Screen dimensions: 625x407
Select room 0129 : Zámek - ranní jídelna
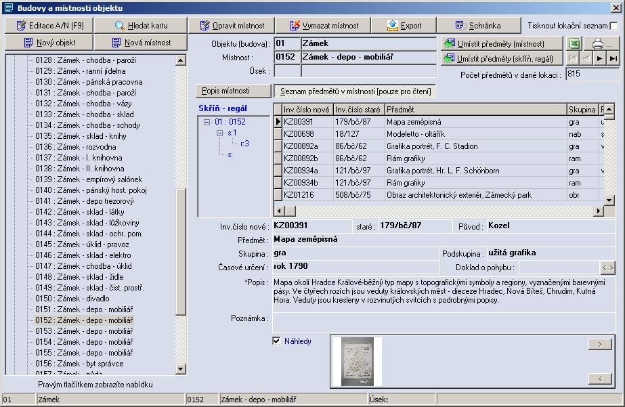click(81, 71)
